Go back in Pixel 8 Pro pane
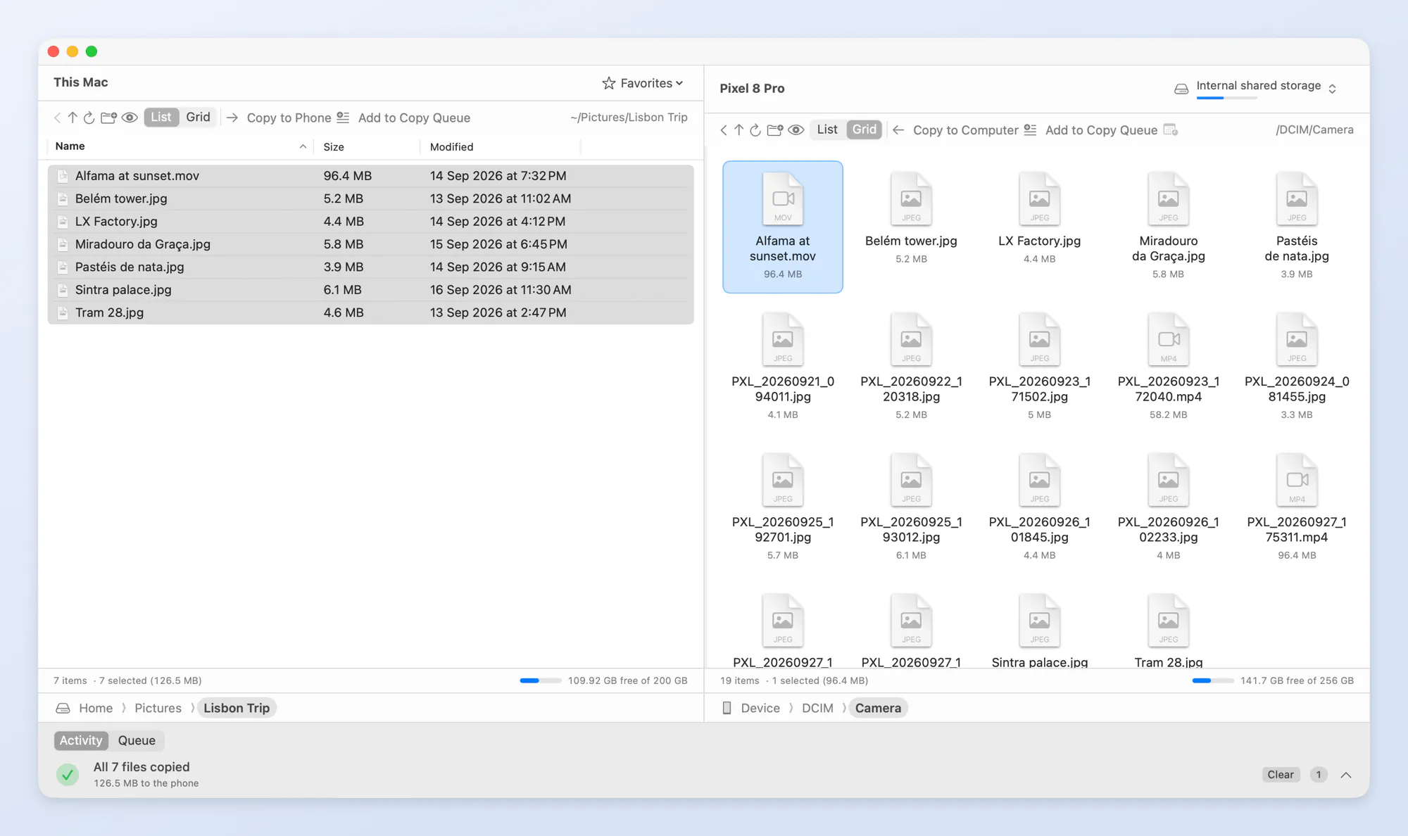This screenshot has width=1408, height=836. [x=724, y=129]
